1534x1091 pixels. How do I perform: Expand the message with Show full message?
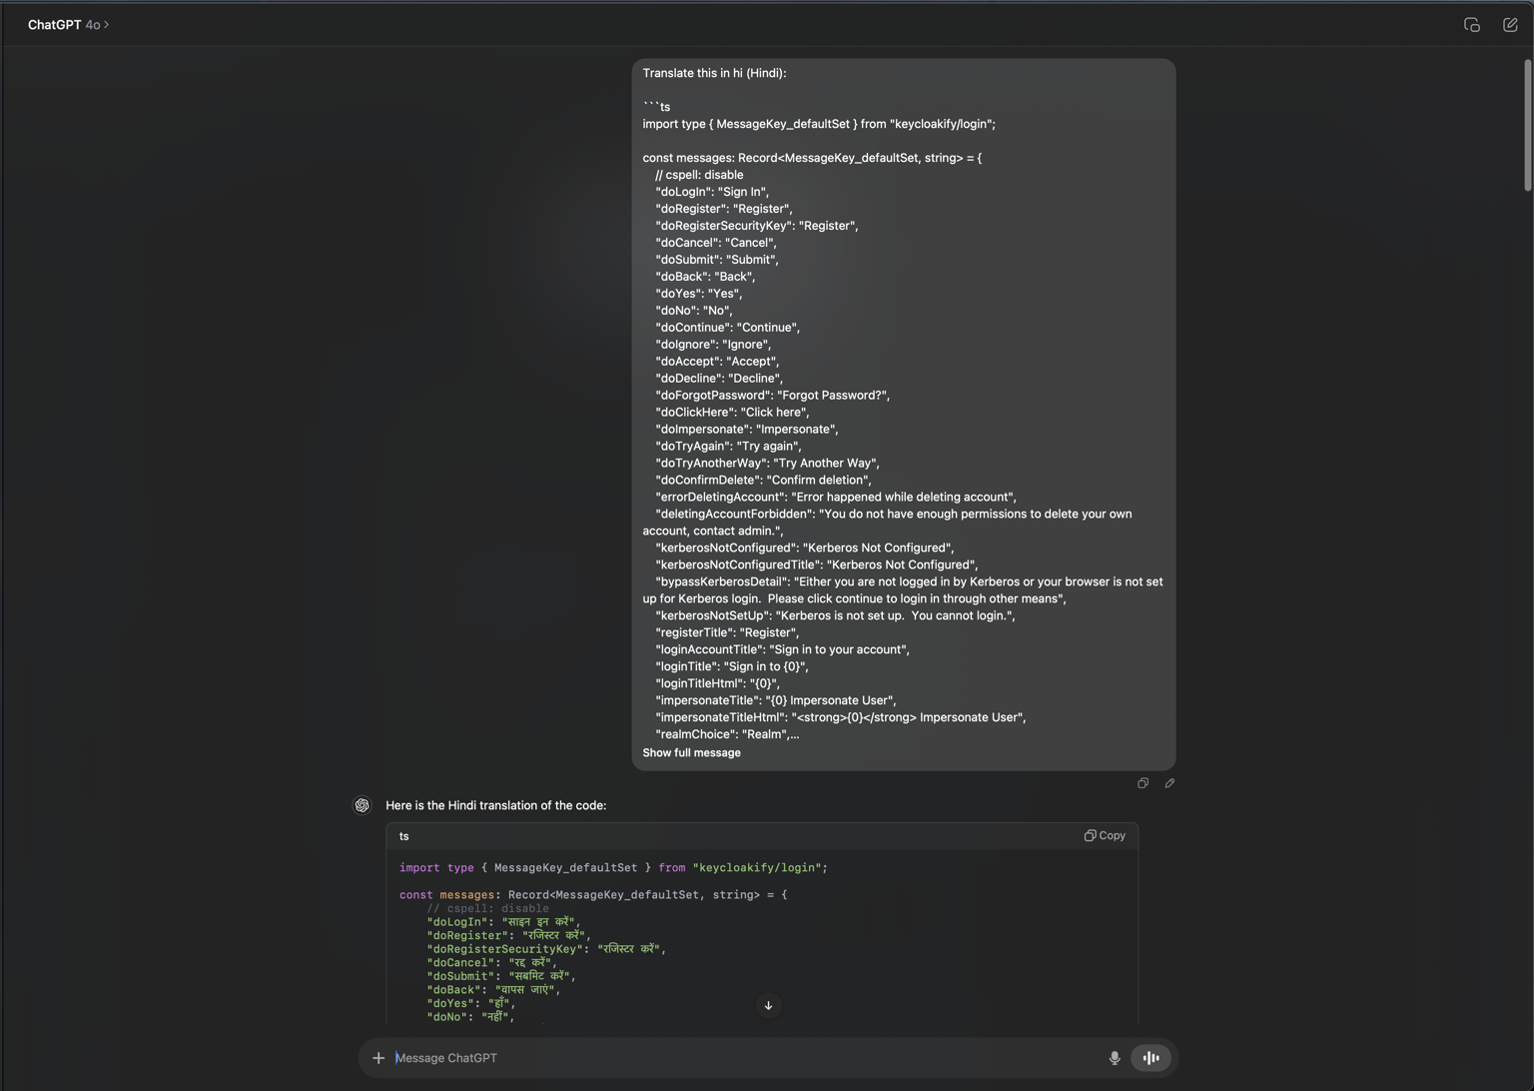691,753
